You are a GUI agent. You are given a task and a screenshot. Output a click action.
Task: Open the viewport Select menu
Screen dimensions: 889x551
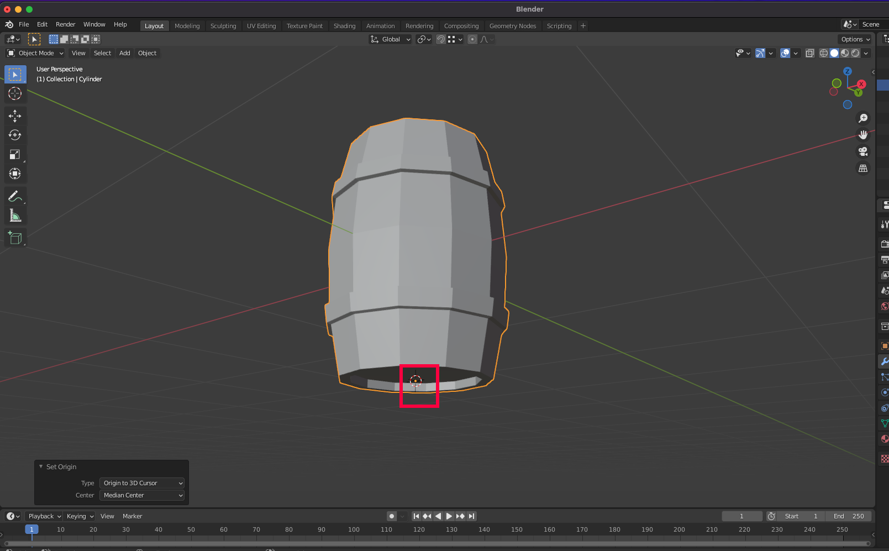[x=102, y=53]
